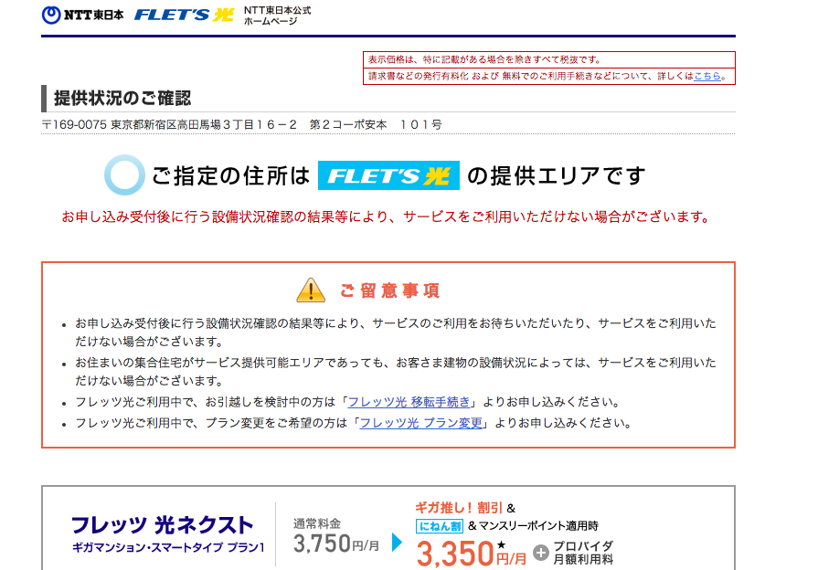Image resolution: width=818 pixels, height=570 pixels.
Task: Click the 表示価格は tax notice text
Action: tap(485, 59)
